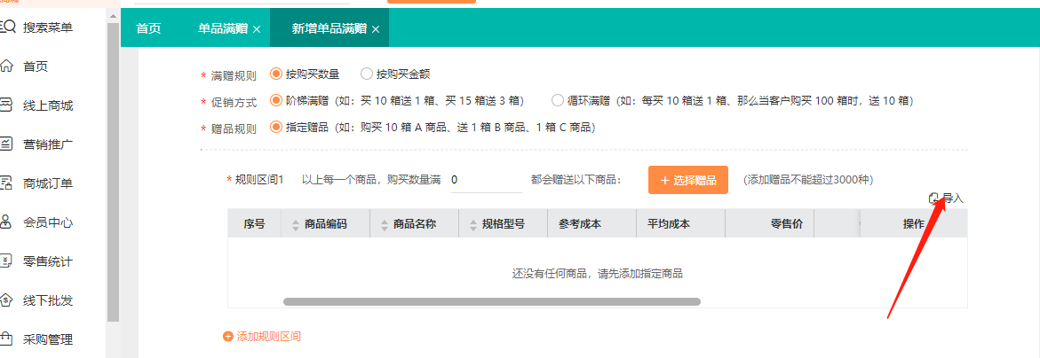Open 零售统计 sidebar menu
Screen dimensions: 1040x358
tap(48, 261)
